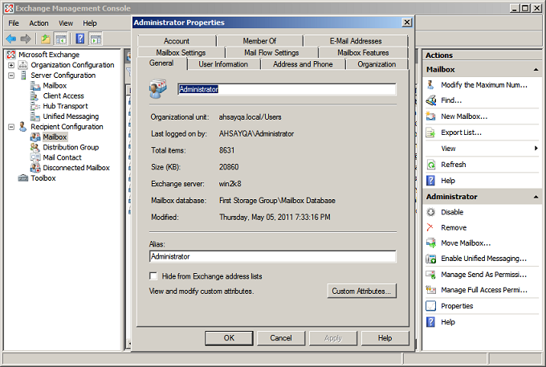Expand the Organization Configuration tree node
Viewport: 546px width, 367px height.
click(x=11, y=65)
